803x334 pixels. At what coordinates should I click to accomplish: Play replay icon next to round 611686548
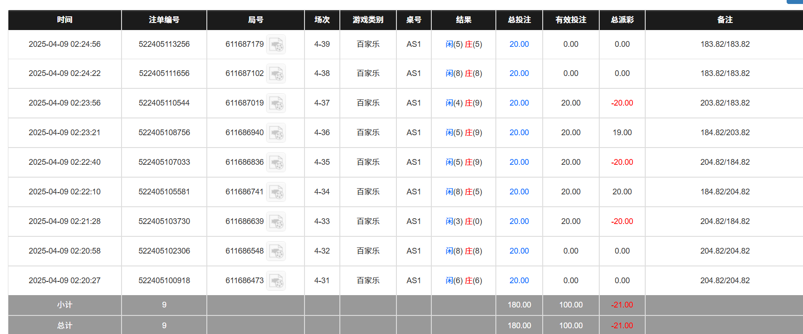tap(276, 251)
